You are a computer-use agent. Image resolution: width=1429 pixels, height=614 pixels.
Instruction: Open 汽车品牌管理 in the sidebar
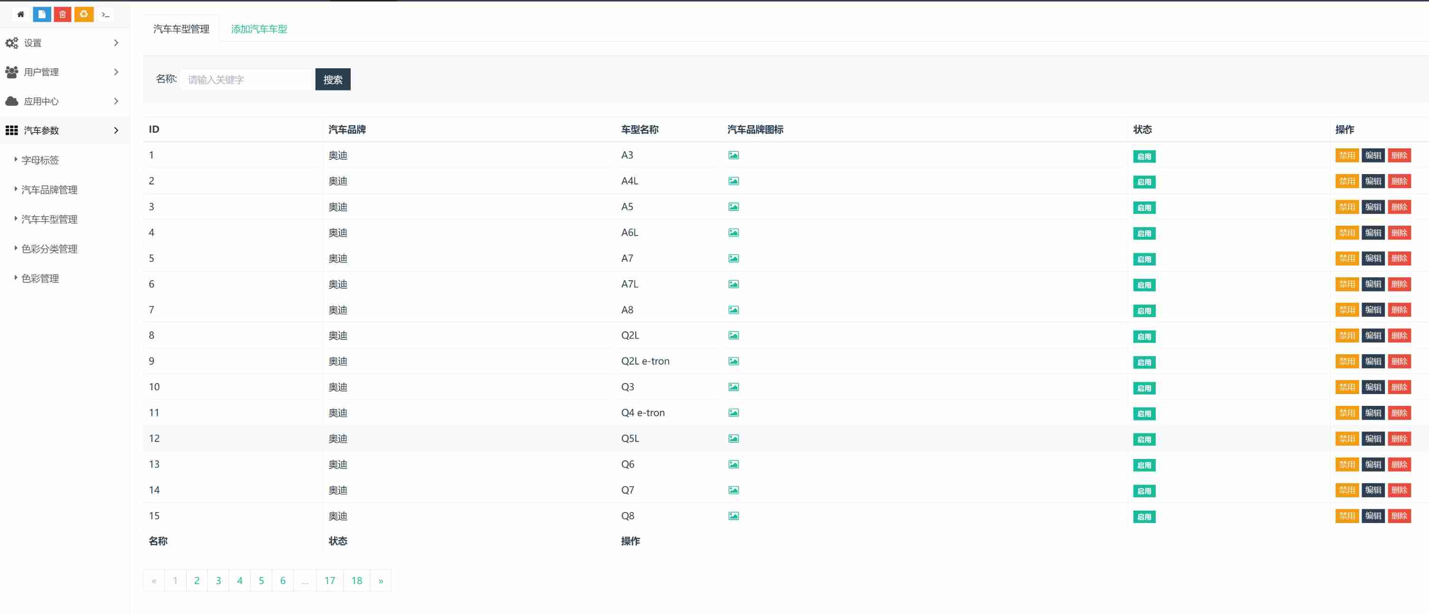(x=49, y=190)
